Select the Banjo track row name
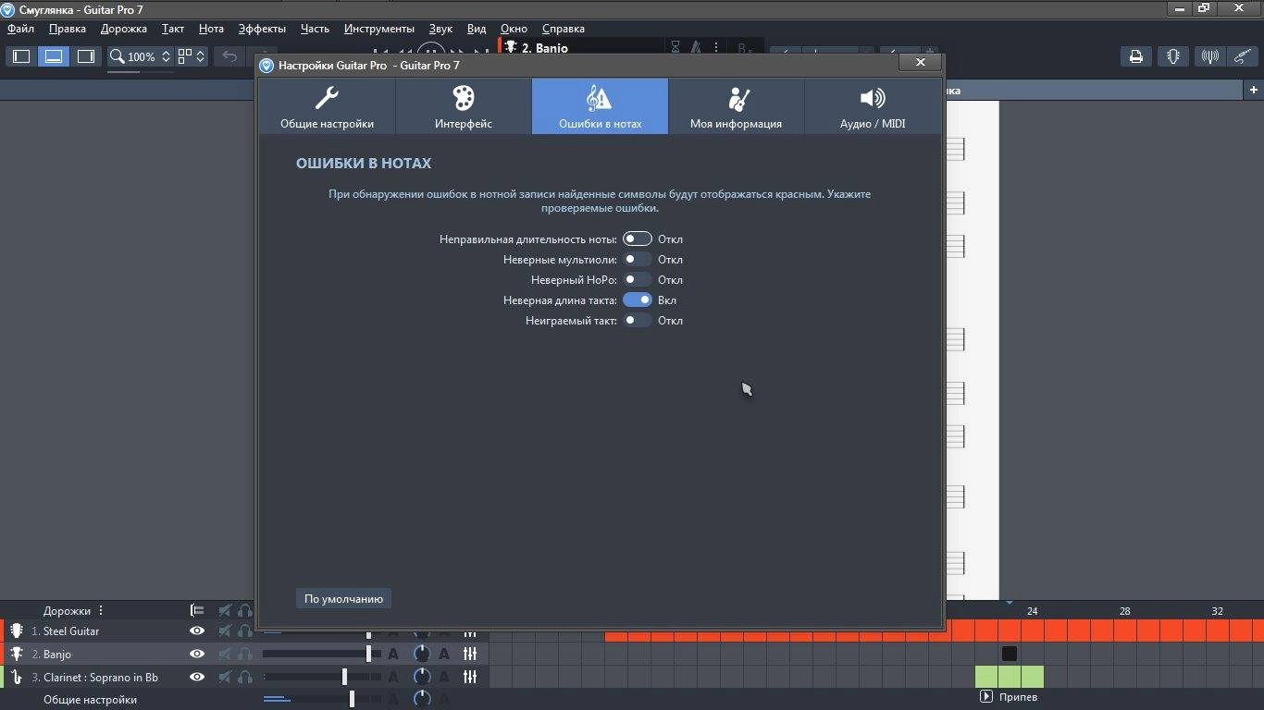The height and width of the screenshot is (710, 1264). [57, 654]
